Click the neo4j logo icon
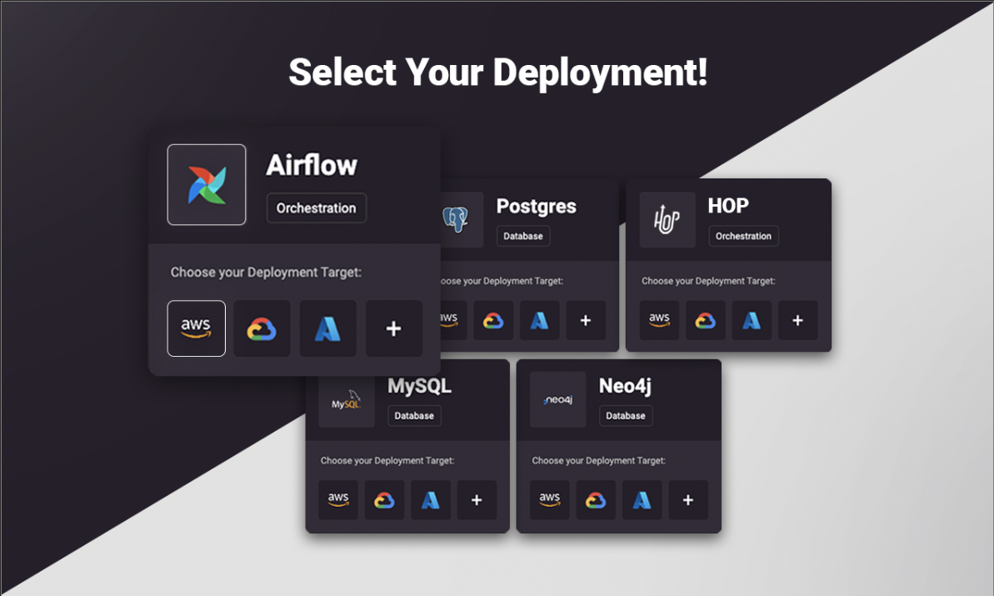This screenshot has width=994, height=596. [558, 399]
